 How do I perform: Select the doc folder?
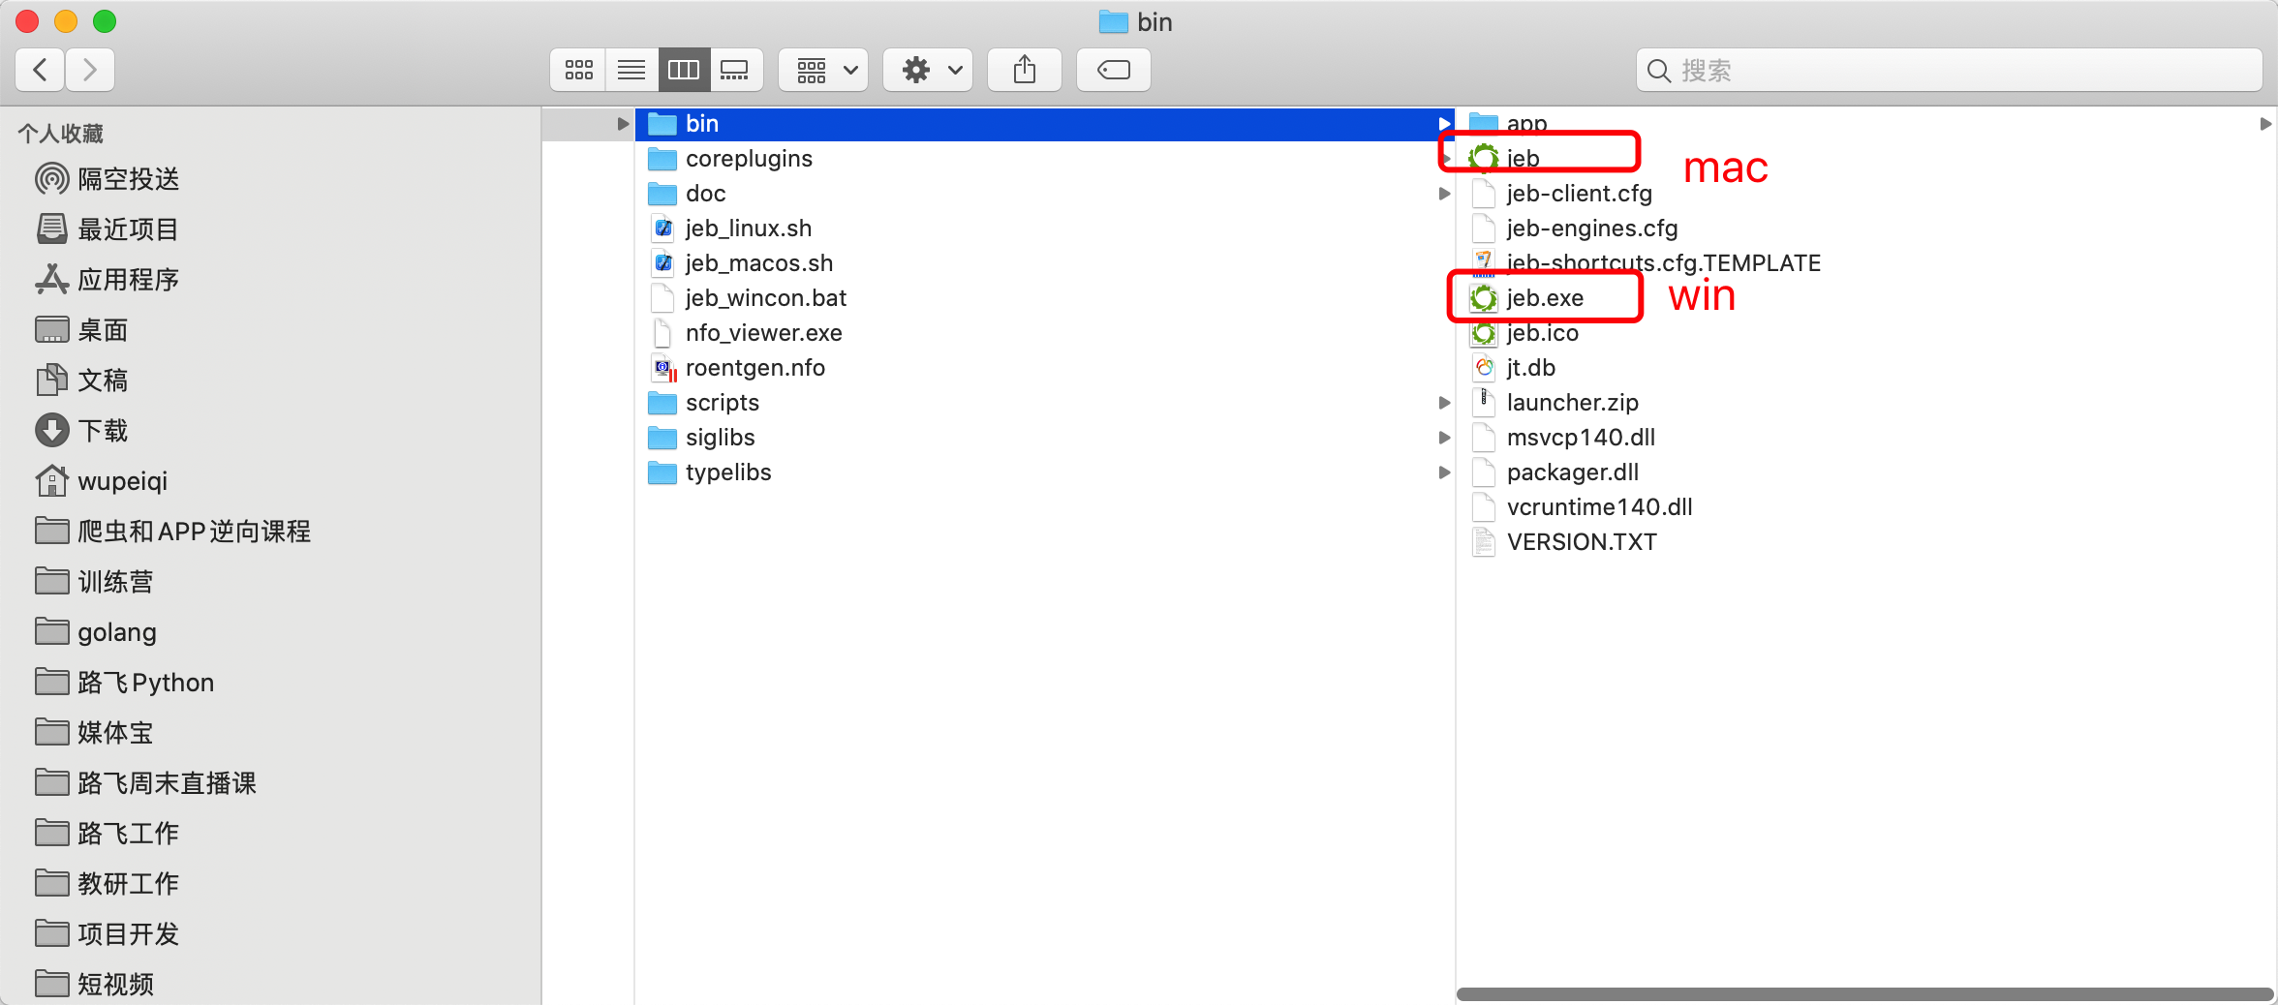point(687,194)
